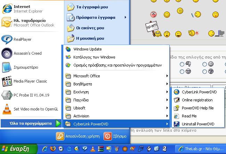Insert the kissing lips smiley

(216, 15)
